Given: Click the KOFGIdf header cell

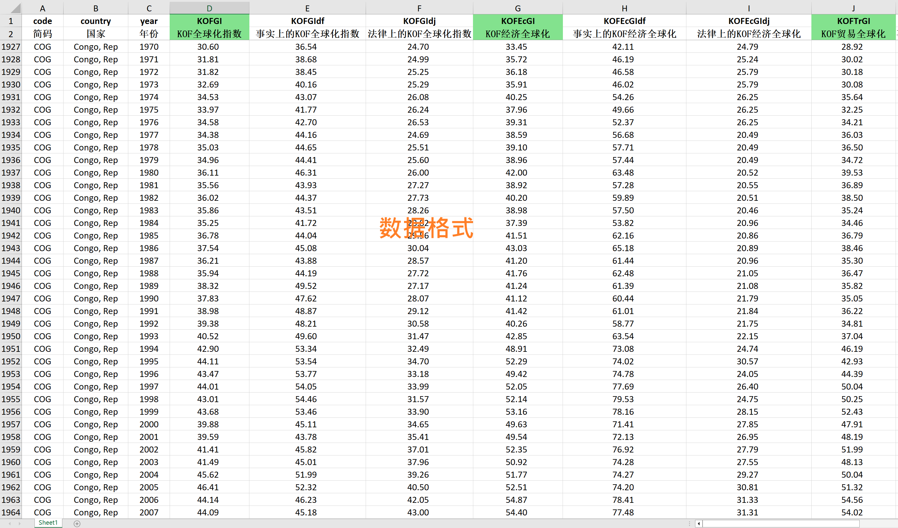Looking at the screenshot, I should click(x=307, y=21).
